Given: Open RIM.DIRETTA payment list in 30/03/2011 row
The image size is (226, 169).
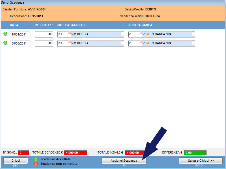Looking at the screenshot, I should click(x=122, y=43).
